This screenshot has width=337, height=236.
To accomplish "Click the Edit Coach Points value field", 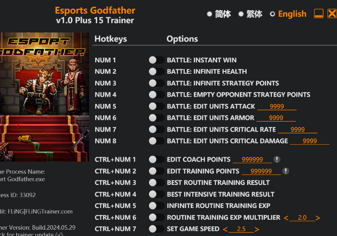I will 252,160.
